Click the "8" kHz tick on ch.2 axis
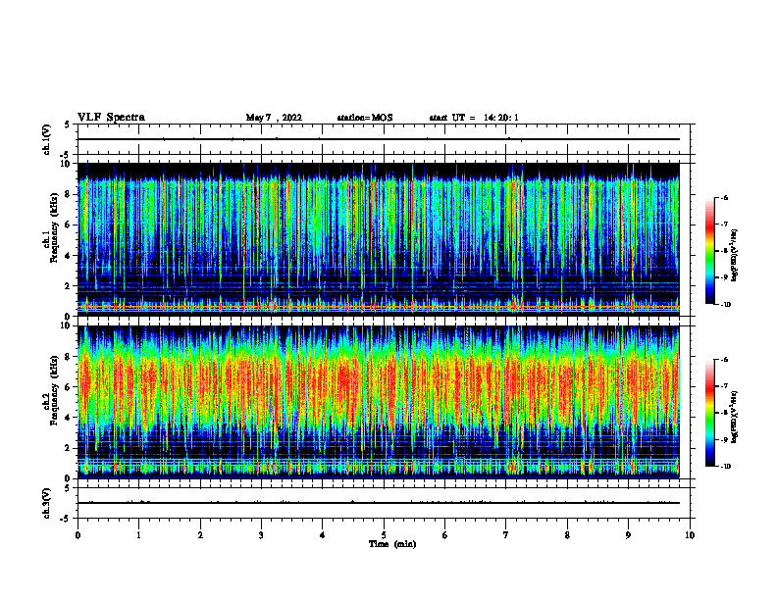777x600 pixels. (69, 357)
